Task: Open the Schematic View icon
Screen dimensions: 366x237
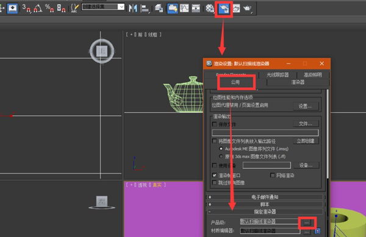Action: click(x=196, y=8)
